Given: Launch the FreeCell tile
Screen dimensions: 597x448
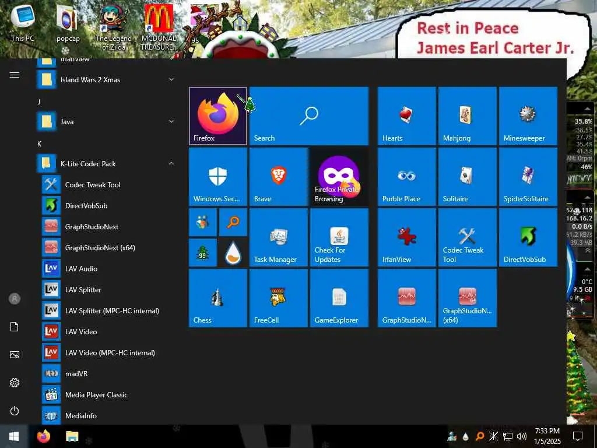Looking at the screenshot, I should click(278, 298).
